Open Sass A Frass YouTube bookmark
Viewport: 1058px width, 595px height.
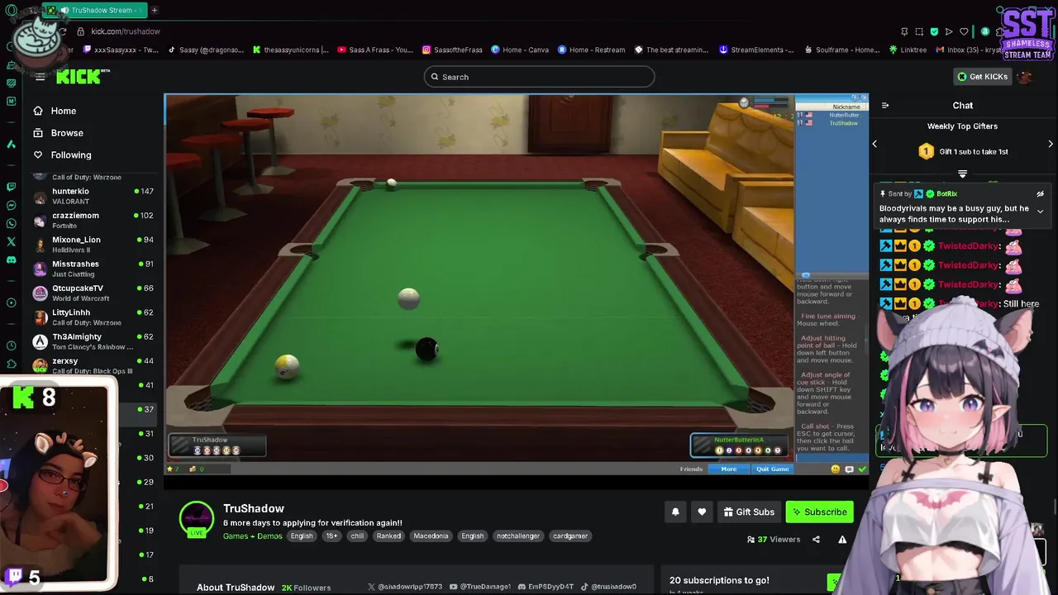tap(376, 50)
